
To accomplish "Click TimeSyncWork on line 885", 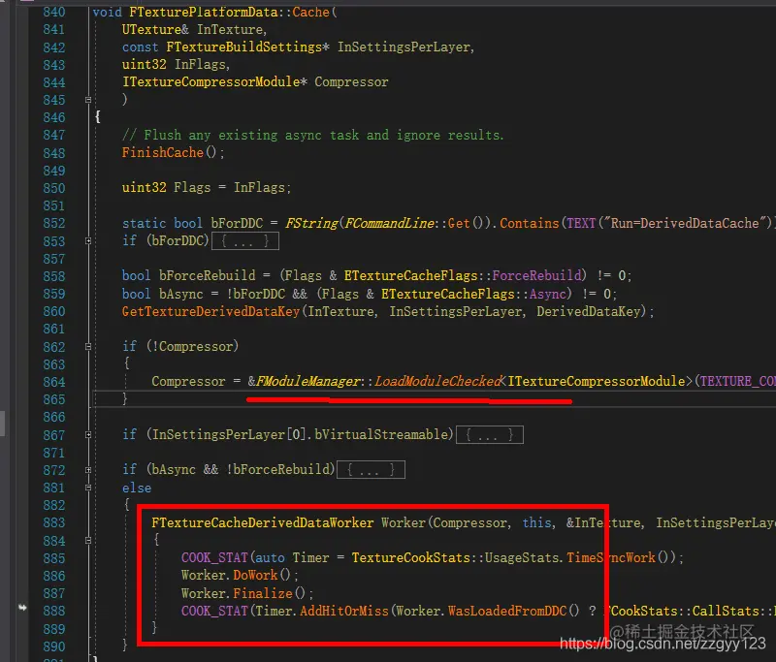I will tap(611, 557).
